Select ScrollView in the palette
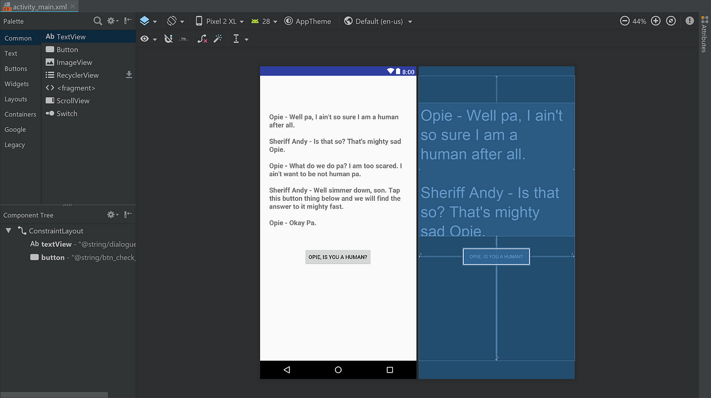The width and height of the screenshot is (711, 398). pos(89,101)
